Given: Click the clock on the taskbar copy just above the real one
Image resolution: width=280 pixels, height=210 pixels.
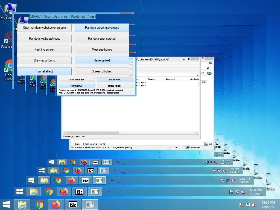Looking at the screenshot, I should (256, 192).
